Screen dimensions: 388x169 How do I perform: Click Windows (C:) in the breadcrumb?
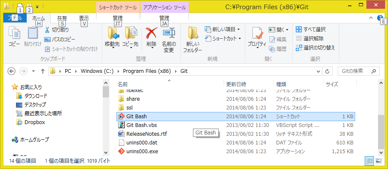point(97,71)
